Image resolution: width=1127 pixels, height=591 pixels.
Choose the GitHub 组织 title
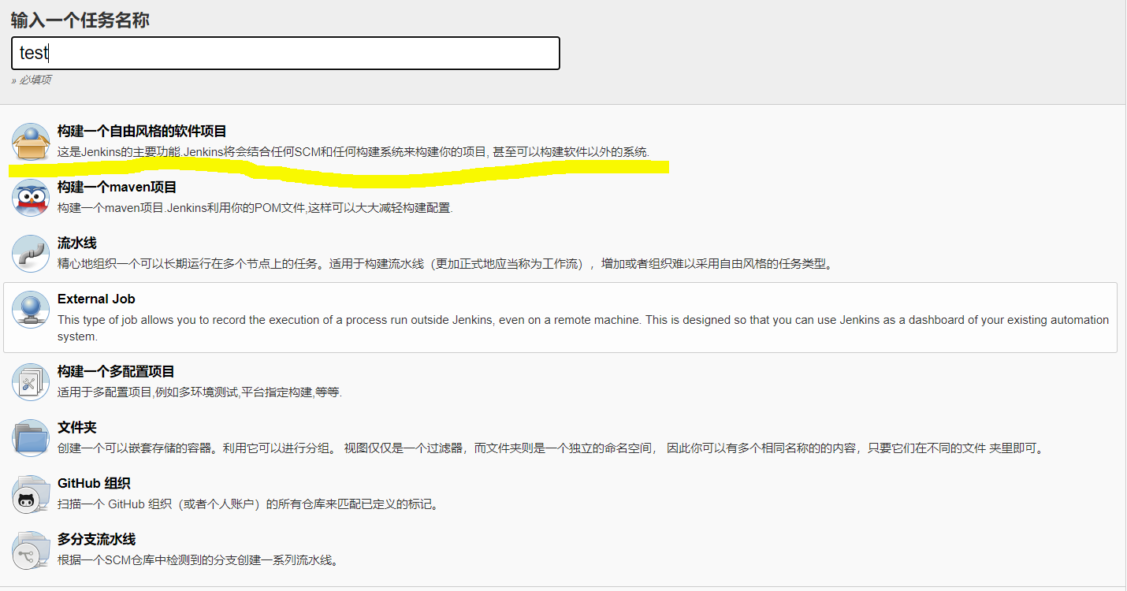pyautogui.click(x=94, y=484)
